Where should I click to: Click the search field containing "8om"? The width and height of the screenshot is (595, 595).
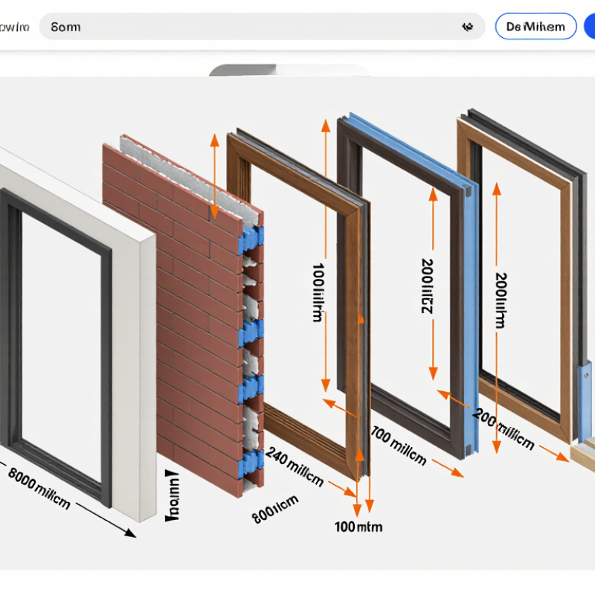pyautogui.click(x=262, y=27)
